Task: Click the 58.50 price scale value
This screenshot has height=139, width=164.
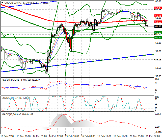Action: [158, 68]
